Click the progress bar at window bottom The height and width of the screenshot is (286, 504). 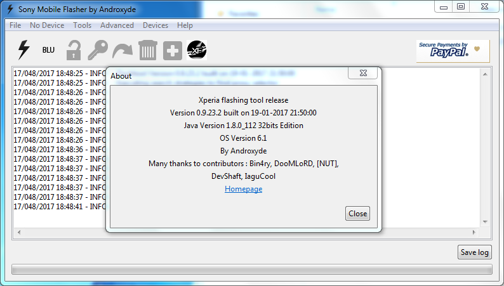coord(251,269)
